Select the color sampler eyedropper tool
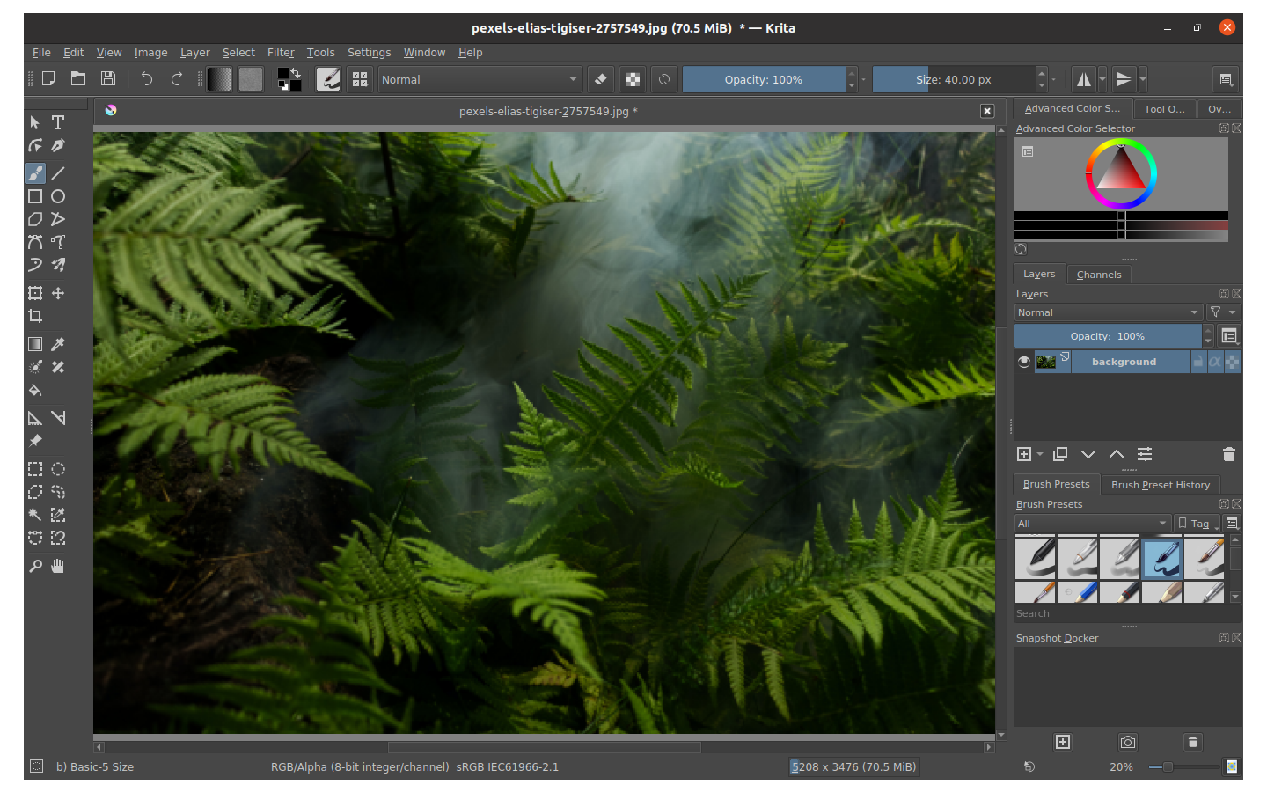The width and height of the screenshot is (1267, 792). (x=58, y=344)
